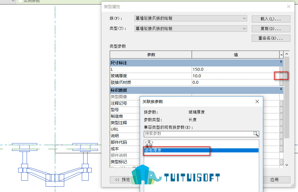The height and width of the screenshot is (192, 298).
Task: Click associate parameter button for 驳接爪材质 row
Action: point(281,82)
